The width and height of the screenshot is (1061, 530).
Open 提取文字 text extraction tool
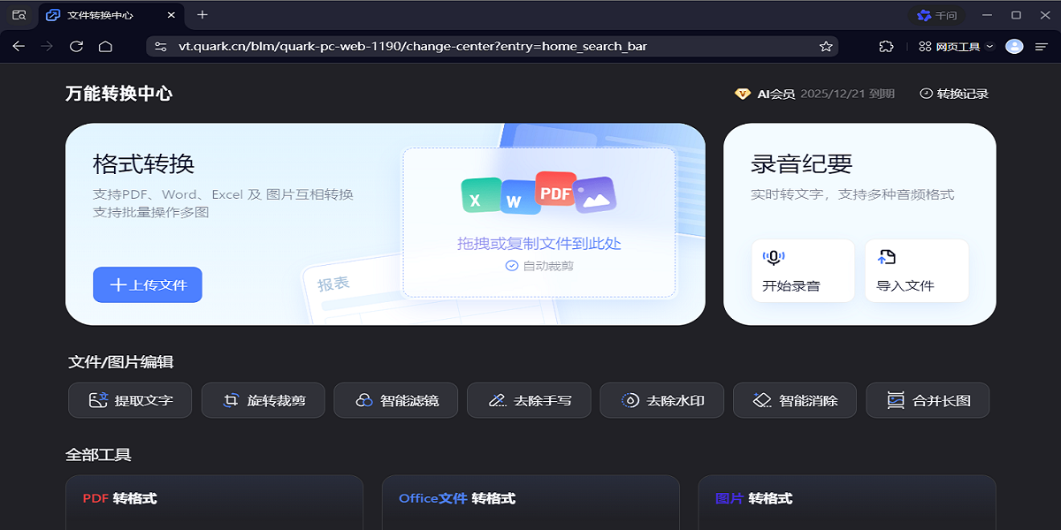tap(130, 400)
